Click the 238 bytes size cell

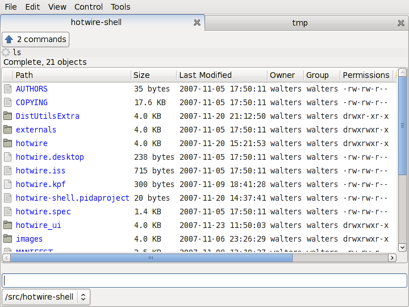tap(154, 157)
